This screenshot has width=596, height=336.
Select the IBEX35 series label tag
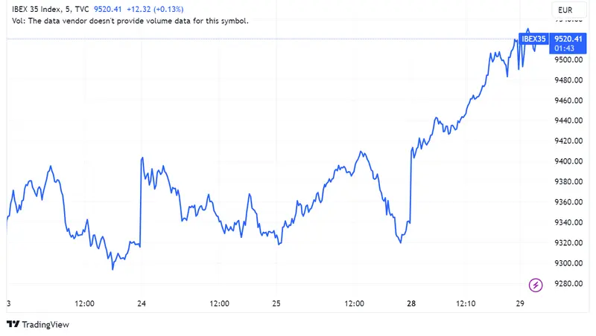(533, 39)
